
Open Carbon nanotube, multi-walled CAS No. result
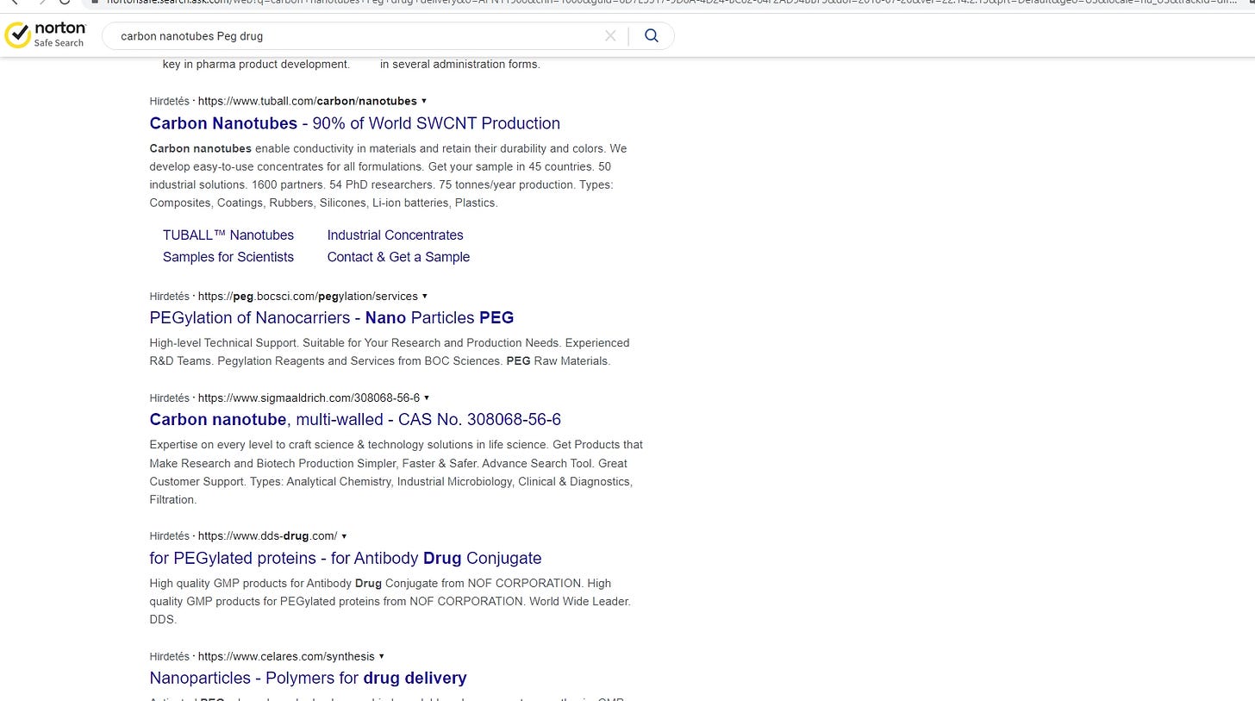(355, 419)
